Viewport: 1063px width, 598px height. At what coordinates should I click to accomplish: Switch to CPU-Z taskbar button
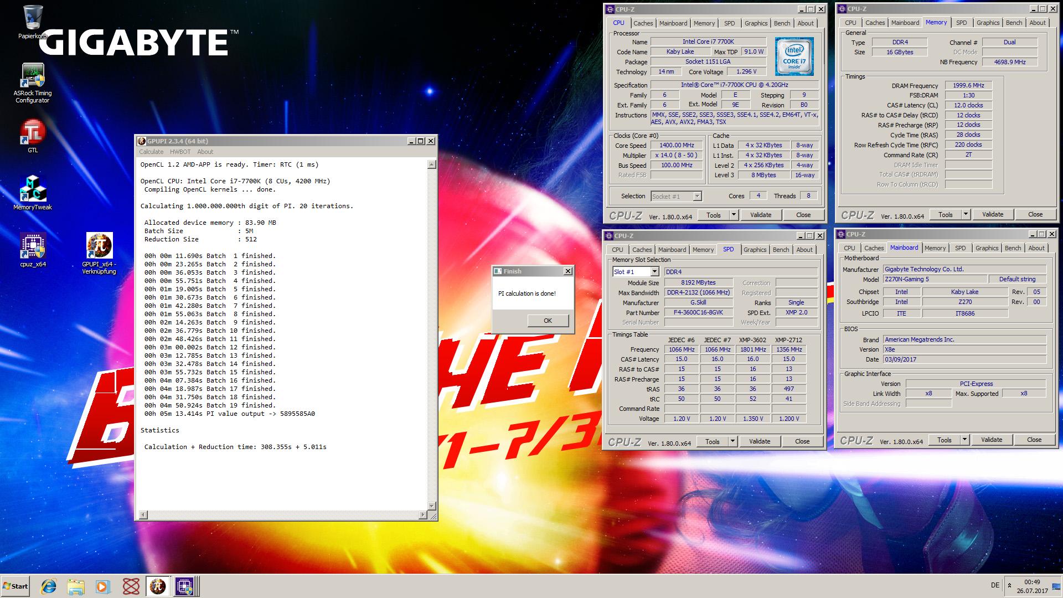click(x=185, y=586)
